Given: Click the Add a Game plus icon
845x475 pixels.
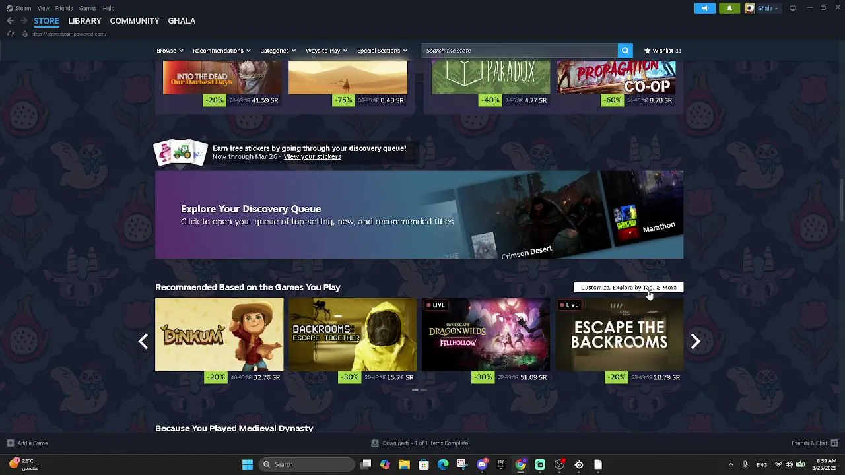Looking at the screenshot, I should (10, 443).
